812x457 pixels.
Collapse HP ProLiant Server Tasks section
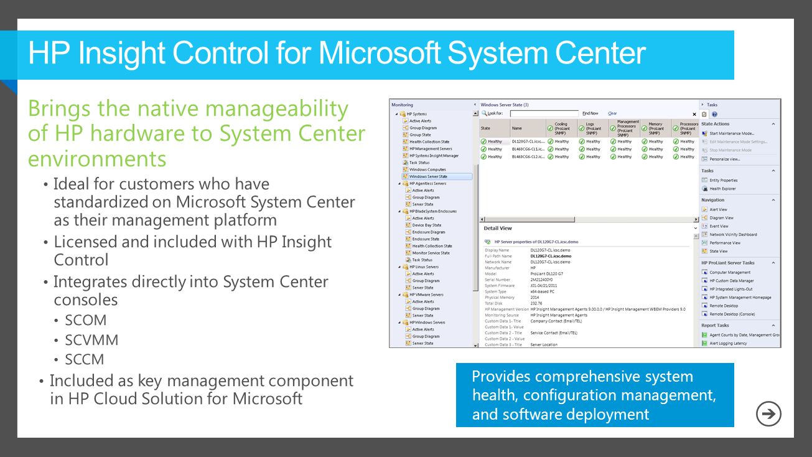click(774, 263)
